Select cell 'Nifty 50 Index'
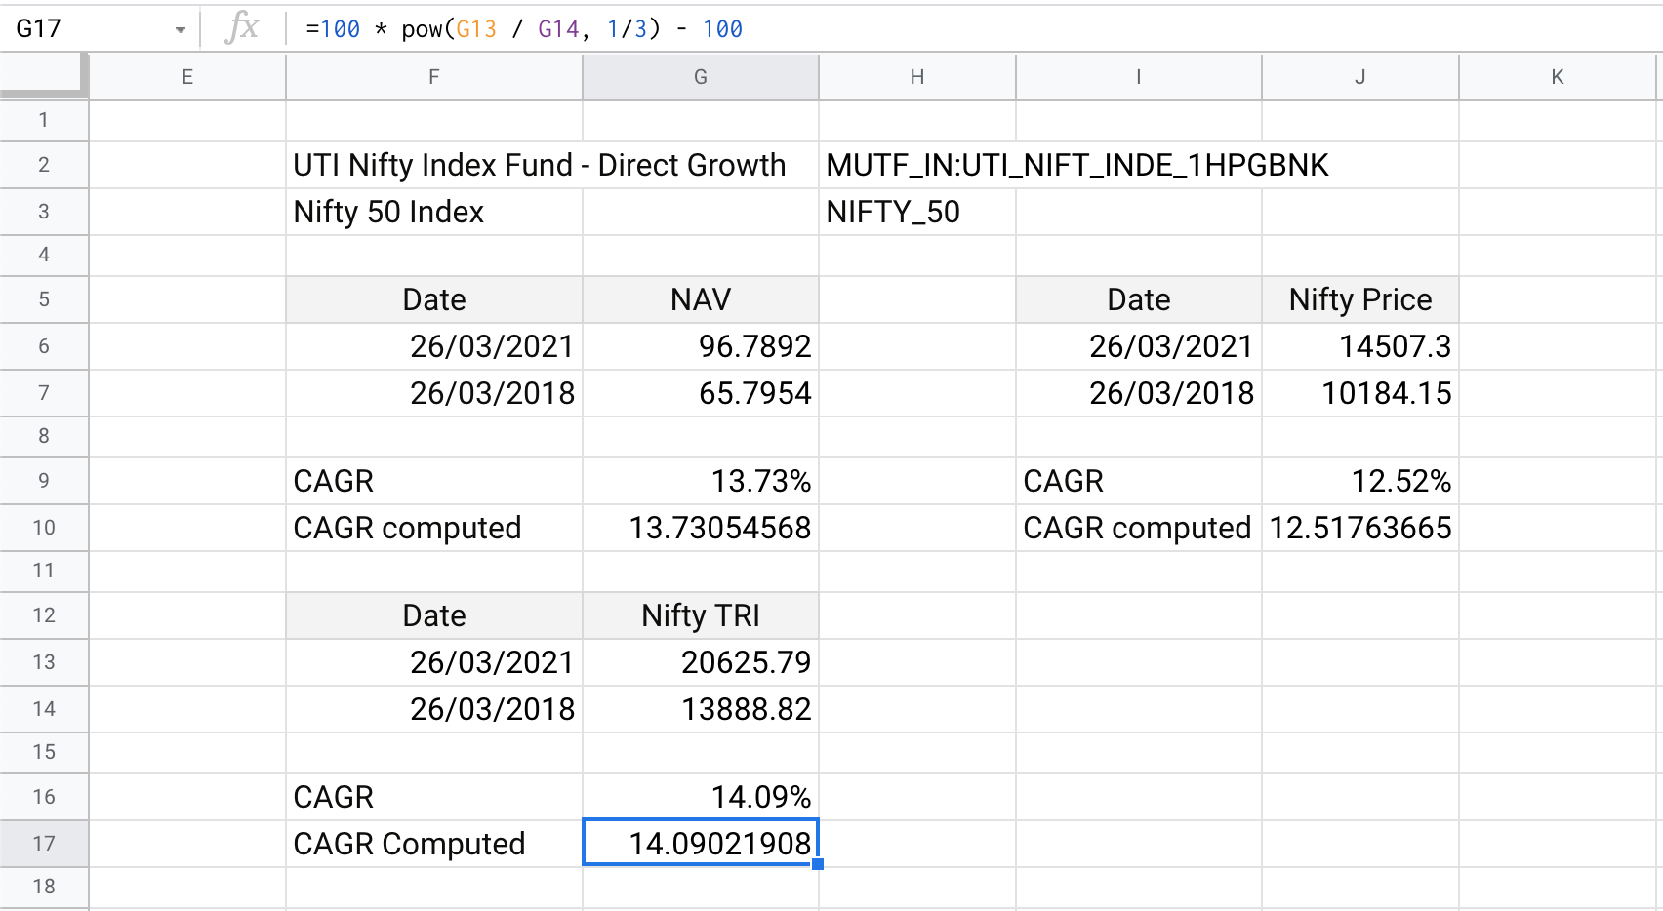The width and height of the screenshot is (1663, 911). click(x=434, y=212)
